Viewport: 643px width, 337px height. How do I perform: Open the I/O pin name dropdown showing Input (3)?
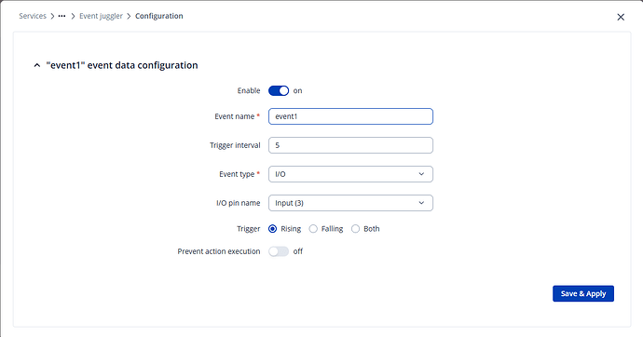[x=350, y=203]
